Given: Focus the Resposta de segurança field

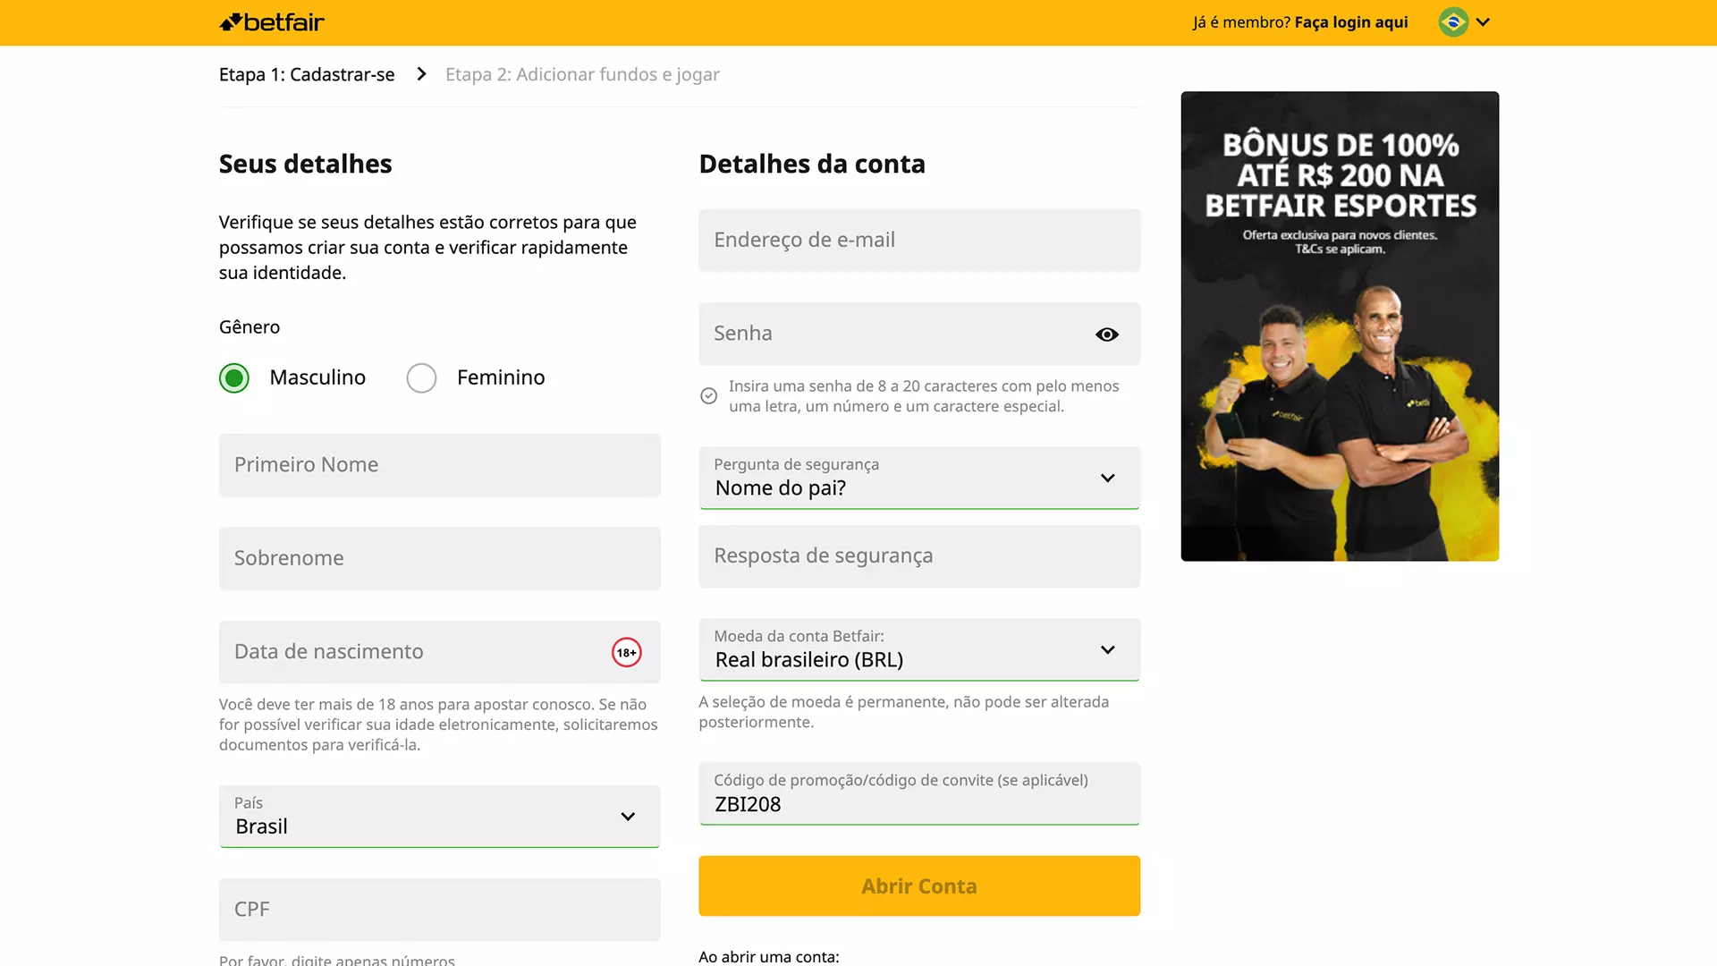Looking at the screenshot, I should [919, 556].
